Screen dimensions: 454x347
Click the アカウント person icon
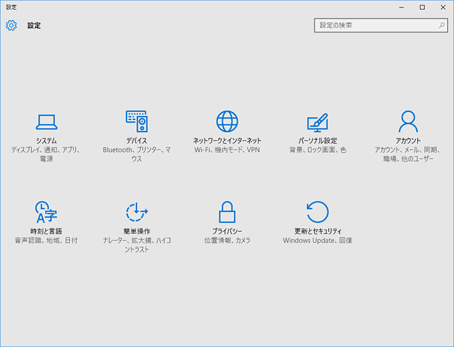pos(408,122)
